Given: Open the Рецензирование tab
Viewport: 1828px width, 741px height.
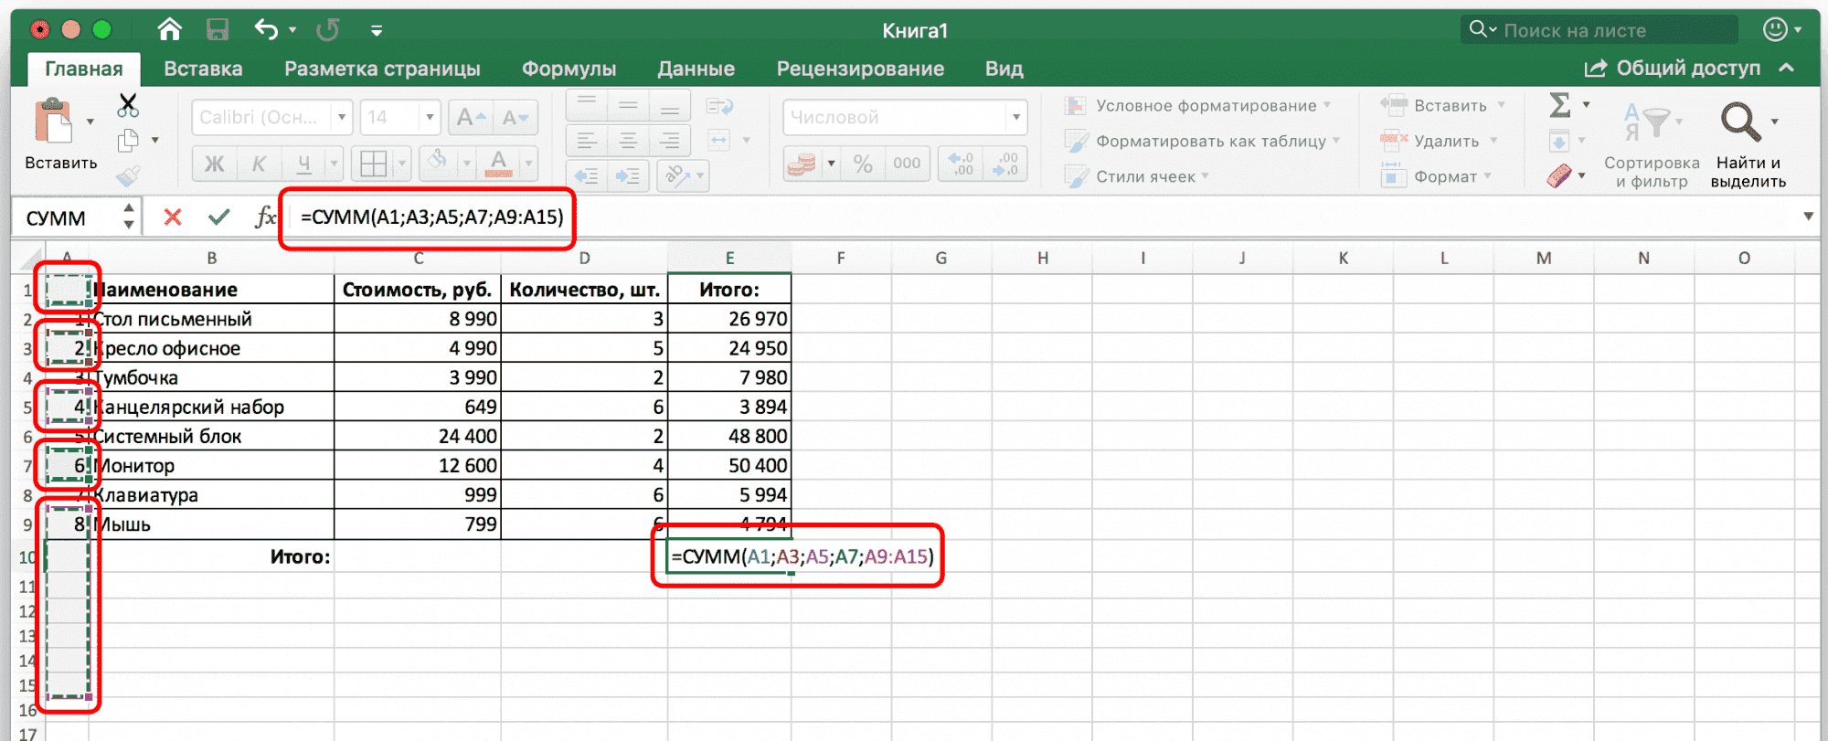Looking at the screenshot, I should click(x=860, y=69).
